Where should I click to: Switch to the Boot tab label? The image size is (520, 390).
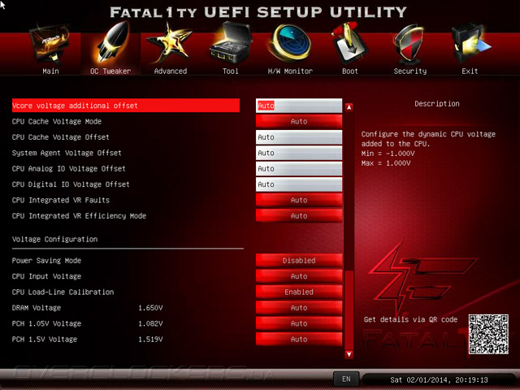point(350,71)
